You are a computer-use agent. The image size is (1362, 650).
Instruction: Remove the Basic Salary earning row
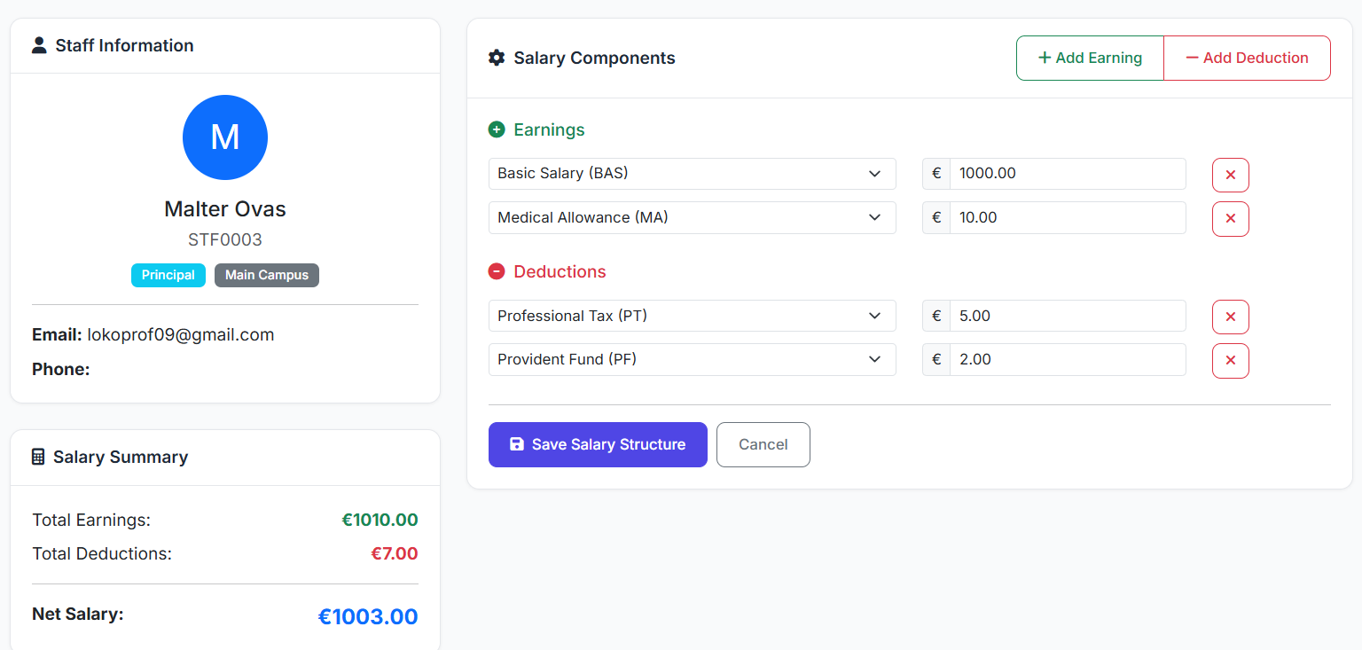[1230, 175]
